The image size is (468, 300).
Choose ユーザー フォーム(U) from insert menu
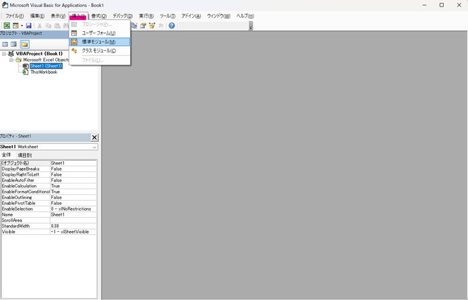click(x=100, y=33)
